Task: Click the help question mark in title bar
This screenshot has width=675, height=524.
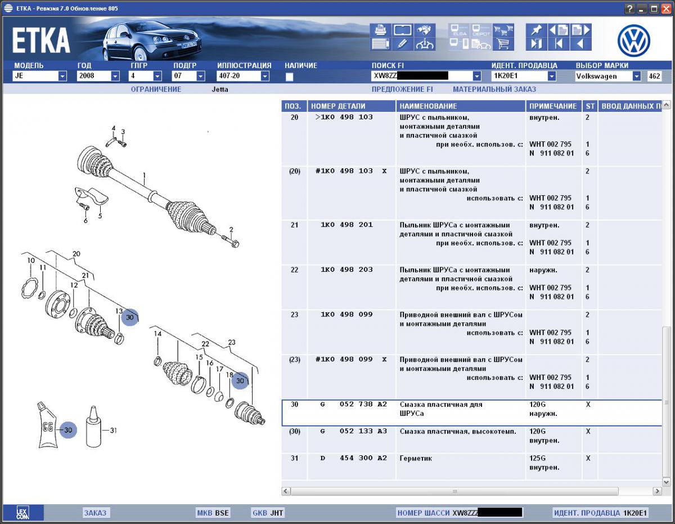Action: (629, 8)
